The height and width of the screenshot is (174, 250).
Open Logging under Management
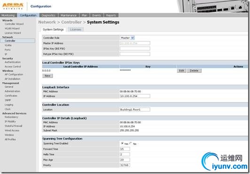pyautogui.click(x=9, y=105)
